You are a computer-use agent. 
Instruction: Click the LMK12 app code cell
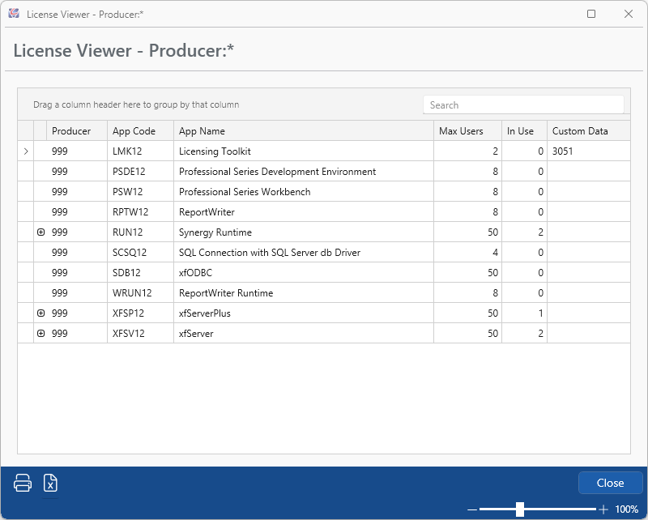[x=140, y=151]
